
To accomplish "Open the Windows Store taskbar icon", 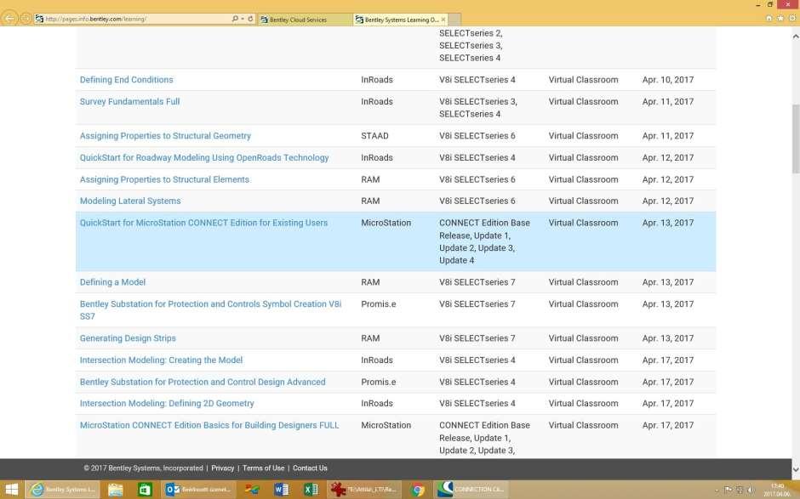I will 145,490.
